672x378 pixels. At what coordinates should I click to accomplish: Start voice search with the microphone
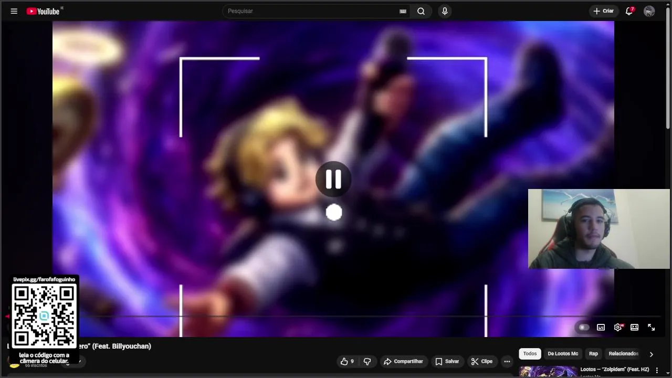coord(445,11)
